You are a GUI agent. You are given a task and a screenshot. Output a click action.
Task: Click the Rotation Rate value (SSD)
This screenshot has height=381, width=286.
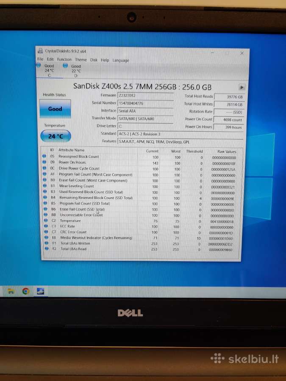point(229,112)
